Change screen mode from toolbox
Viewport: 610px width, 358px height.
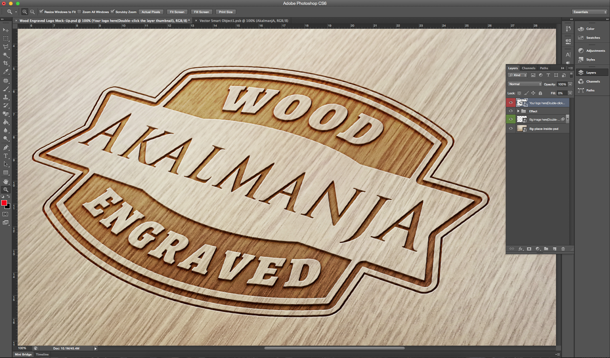pyautogui.click(x=6, y=223)
